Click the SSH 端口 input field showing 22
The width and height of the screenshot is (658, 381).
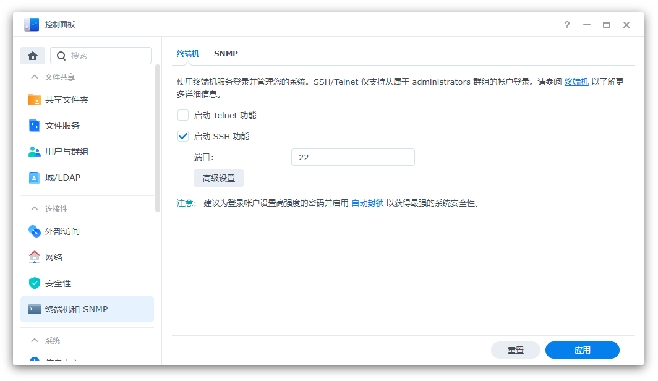353,157
